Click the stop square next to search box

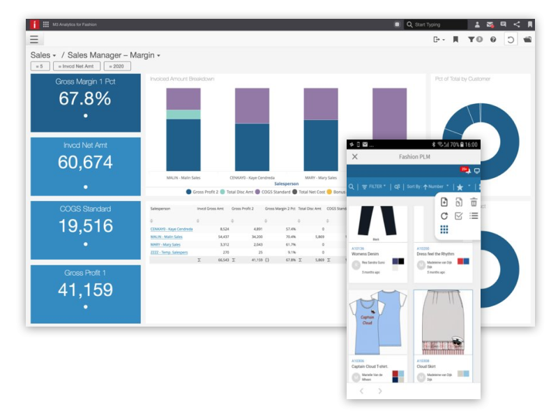coord(397,24)
